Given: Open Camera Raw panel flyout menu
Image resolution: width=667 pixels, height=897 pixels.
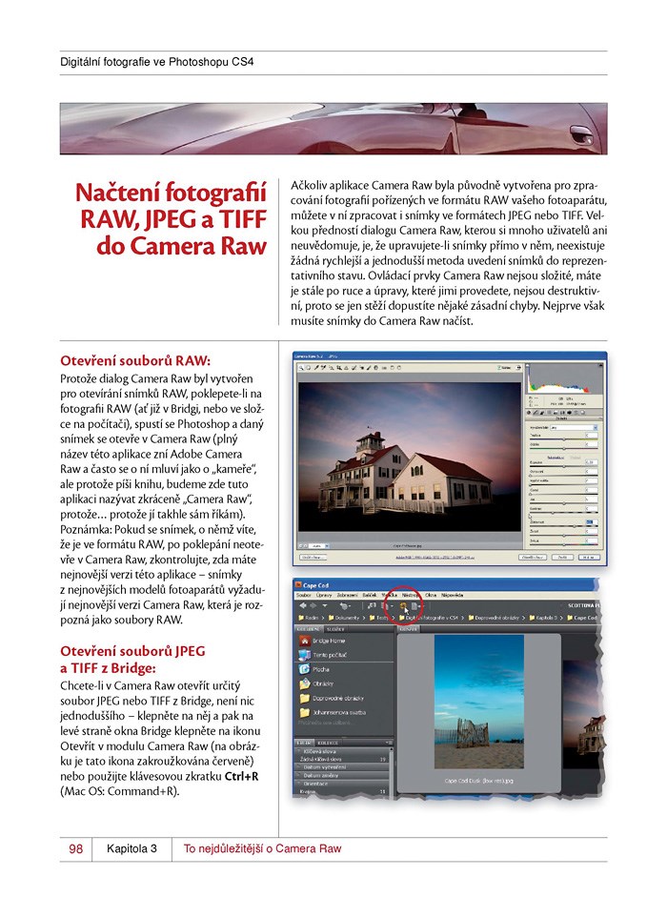Looking at the screenshot, I should click(600, 418).
